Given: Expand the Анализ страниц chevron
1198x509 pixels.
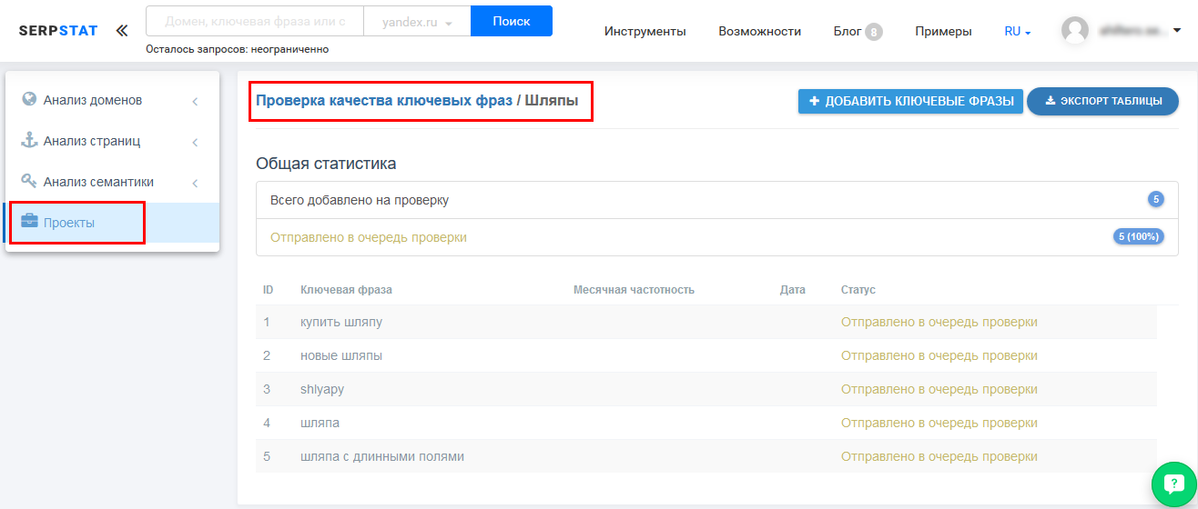Looking at the screenshot, I should (195, 142).
